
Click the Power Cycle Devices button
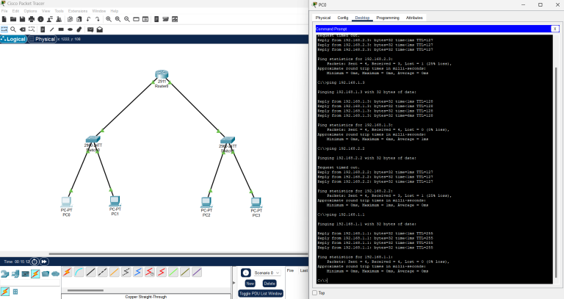(x=35, y=262)
